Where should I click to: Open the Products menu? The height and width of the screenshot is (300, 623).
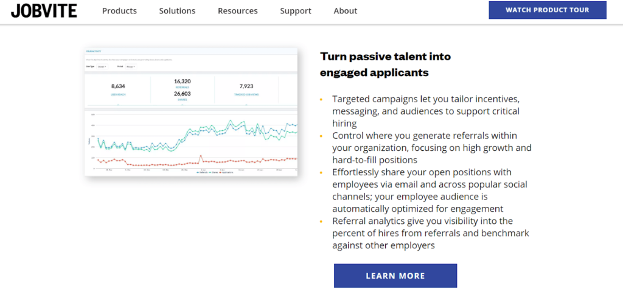coord(119,11)
